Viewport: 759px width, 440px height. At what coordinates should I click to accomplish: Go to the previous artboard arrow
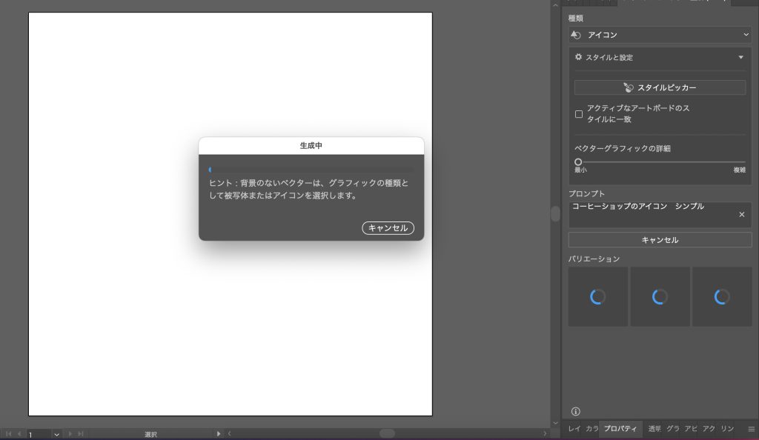(19, 434)
